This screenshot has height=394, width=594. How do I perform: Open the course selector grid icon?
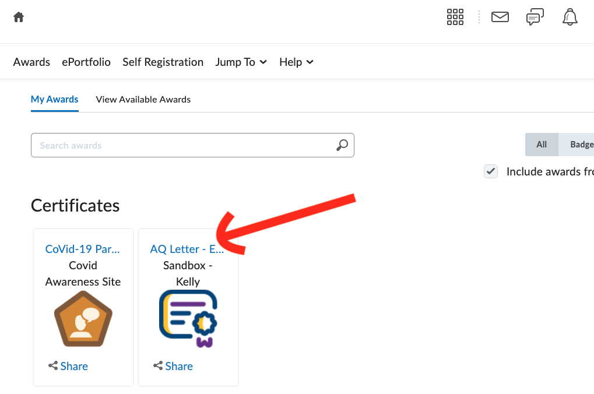point(455,17)
